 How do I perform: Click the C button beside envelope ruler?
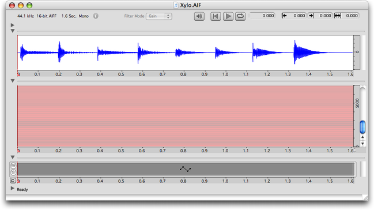pos(13,181)
